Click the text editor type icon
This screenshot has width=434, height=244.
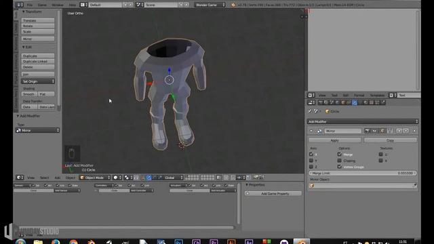311,95
